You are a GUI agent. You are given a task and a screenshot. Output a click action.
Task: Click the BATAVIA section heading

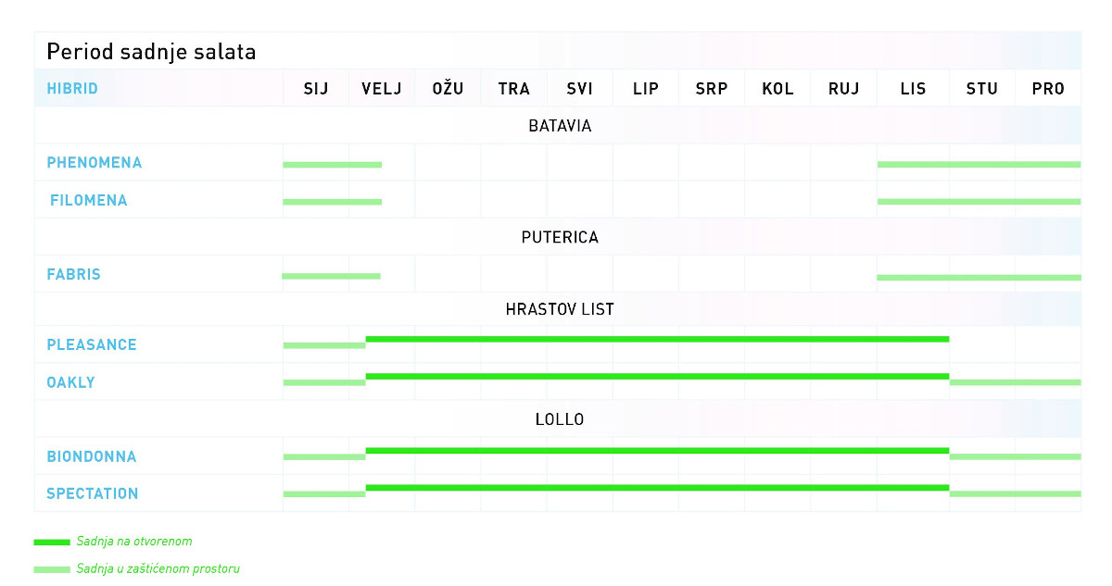[x=560, y=126]
